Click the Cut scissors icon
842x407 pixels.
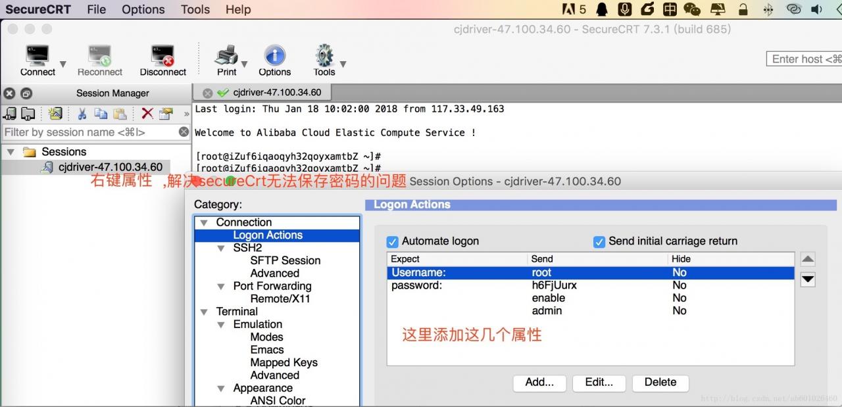point(82,114)
